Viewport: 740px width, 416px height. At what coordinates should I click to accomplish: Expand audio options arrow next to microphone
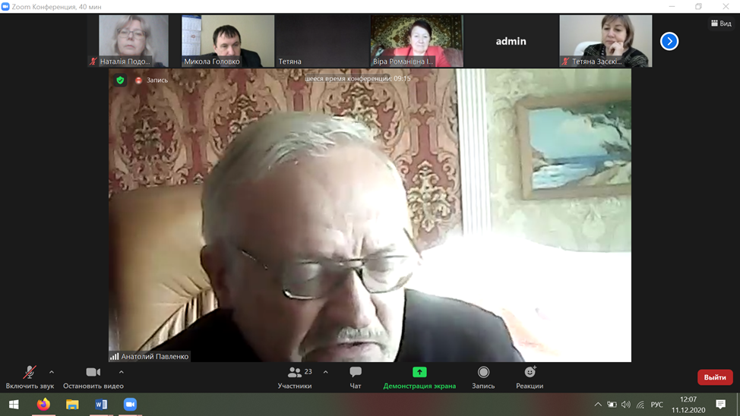(x=52, y=372)
